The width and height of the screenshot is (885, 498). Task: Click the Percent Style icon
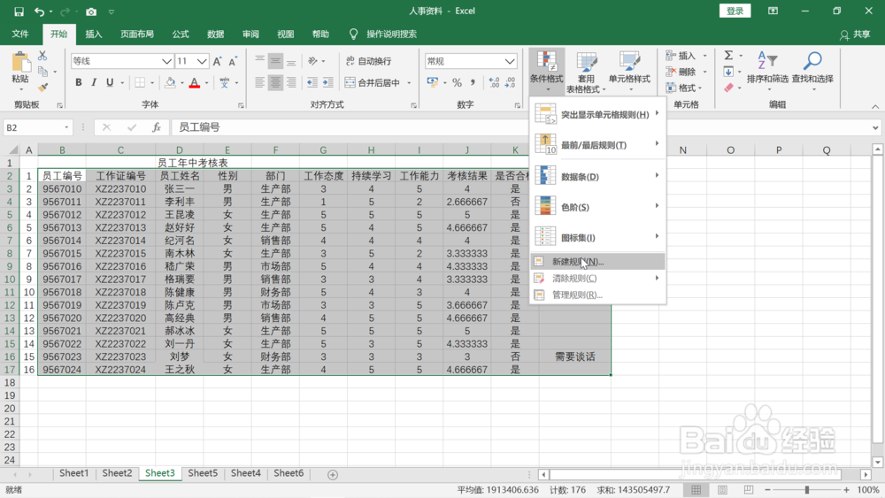pos(457,83)
